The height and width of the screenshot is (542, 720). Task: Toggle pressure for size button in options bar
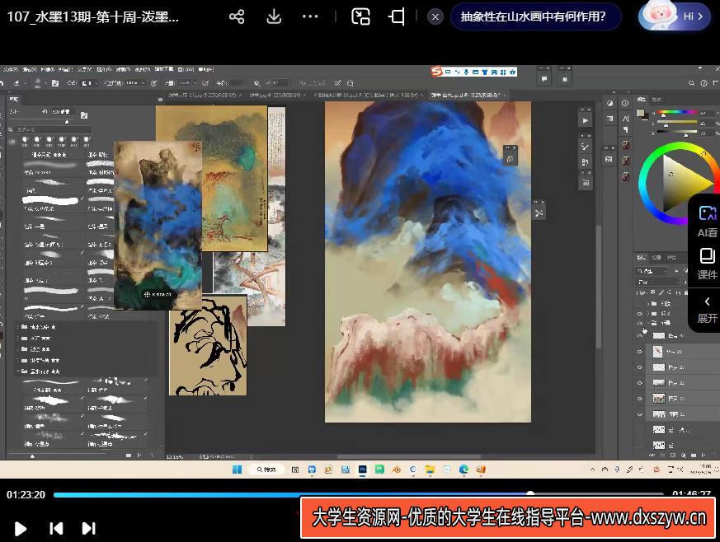pos(337,83)
